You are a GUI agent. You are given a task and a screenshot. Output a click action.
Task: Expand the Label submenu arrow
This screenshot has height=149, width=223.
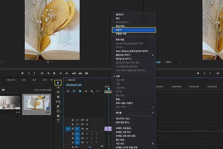tap(153, 113)
